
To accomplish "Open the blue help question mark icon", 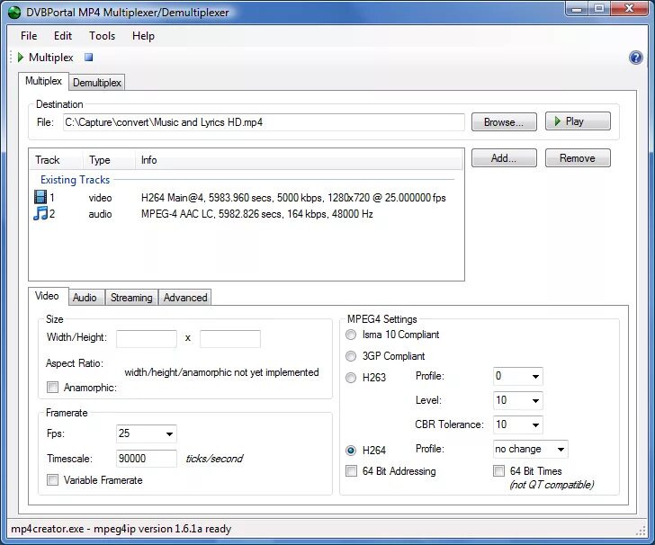I will point(635,58).
